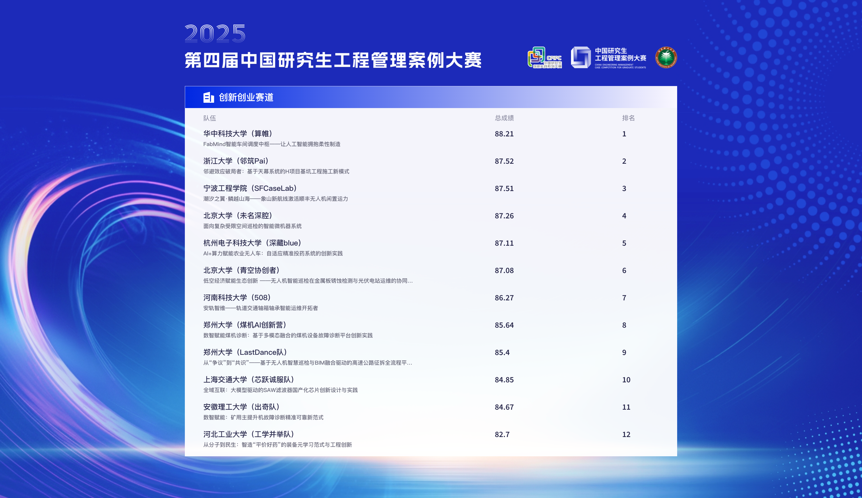Open the 上海交通大学（芯跃诚服队）entry
The height and width of the screenshot is (498, 862).
click(x=249, y=380)
